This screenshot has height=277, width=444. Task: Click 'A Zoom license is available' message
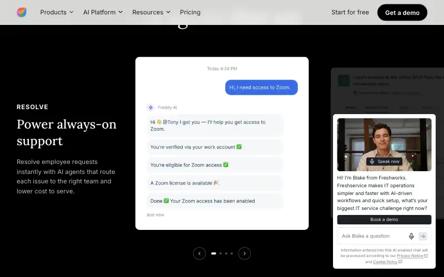pyautogui.click(x=215, y=183)
